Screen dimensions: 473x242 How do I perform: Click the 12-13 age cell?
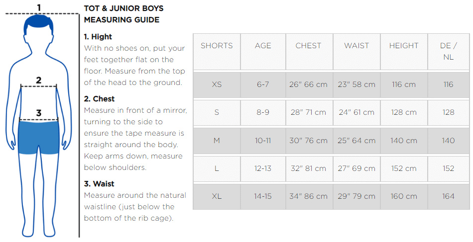pyautogui.click(x=263, y=168)
